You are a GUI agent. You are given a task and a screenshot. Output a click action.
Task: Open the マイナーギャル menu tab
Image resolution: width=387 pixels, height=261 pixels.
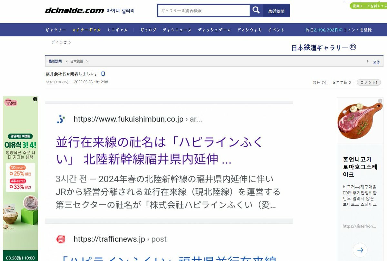click(x=86, y=30)
